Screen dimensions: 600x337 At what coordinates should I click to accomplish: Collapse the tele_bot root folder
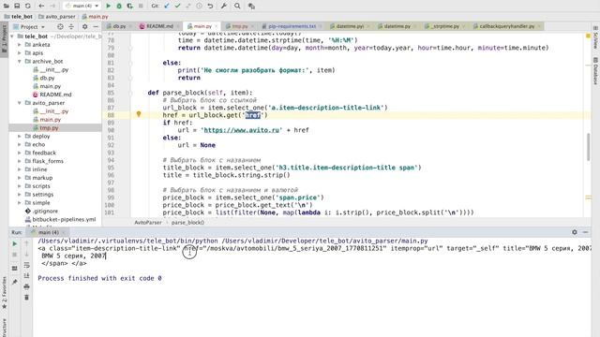tap(12, 37)
